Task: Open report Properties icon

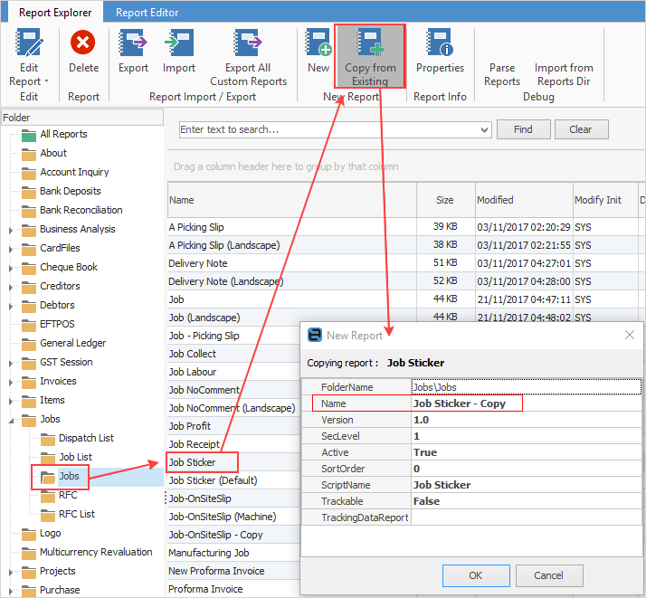Action: [440, 43]
